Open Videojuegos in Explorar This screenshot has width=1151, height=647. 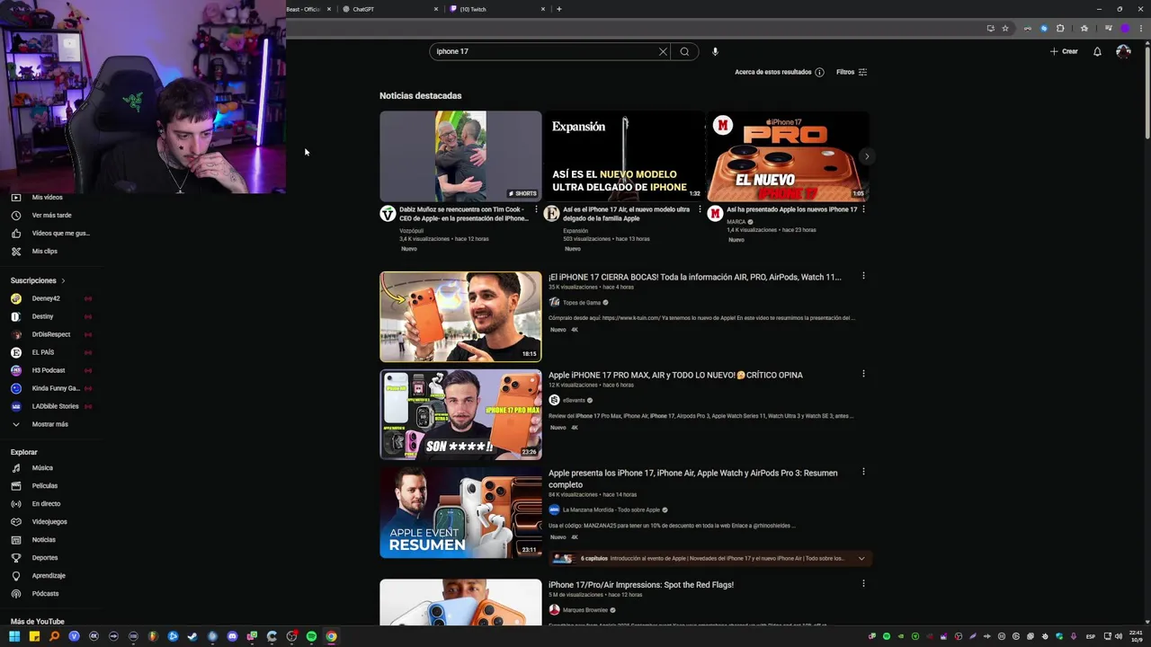49,521
